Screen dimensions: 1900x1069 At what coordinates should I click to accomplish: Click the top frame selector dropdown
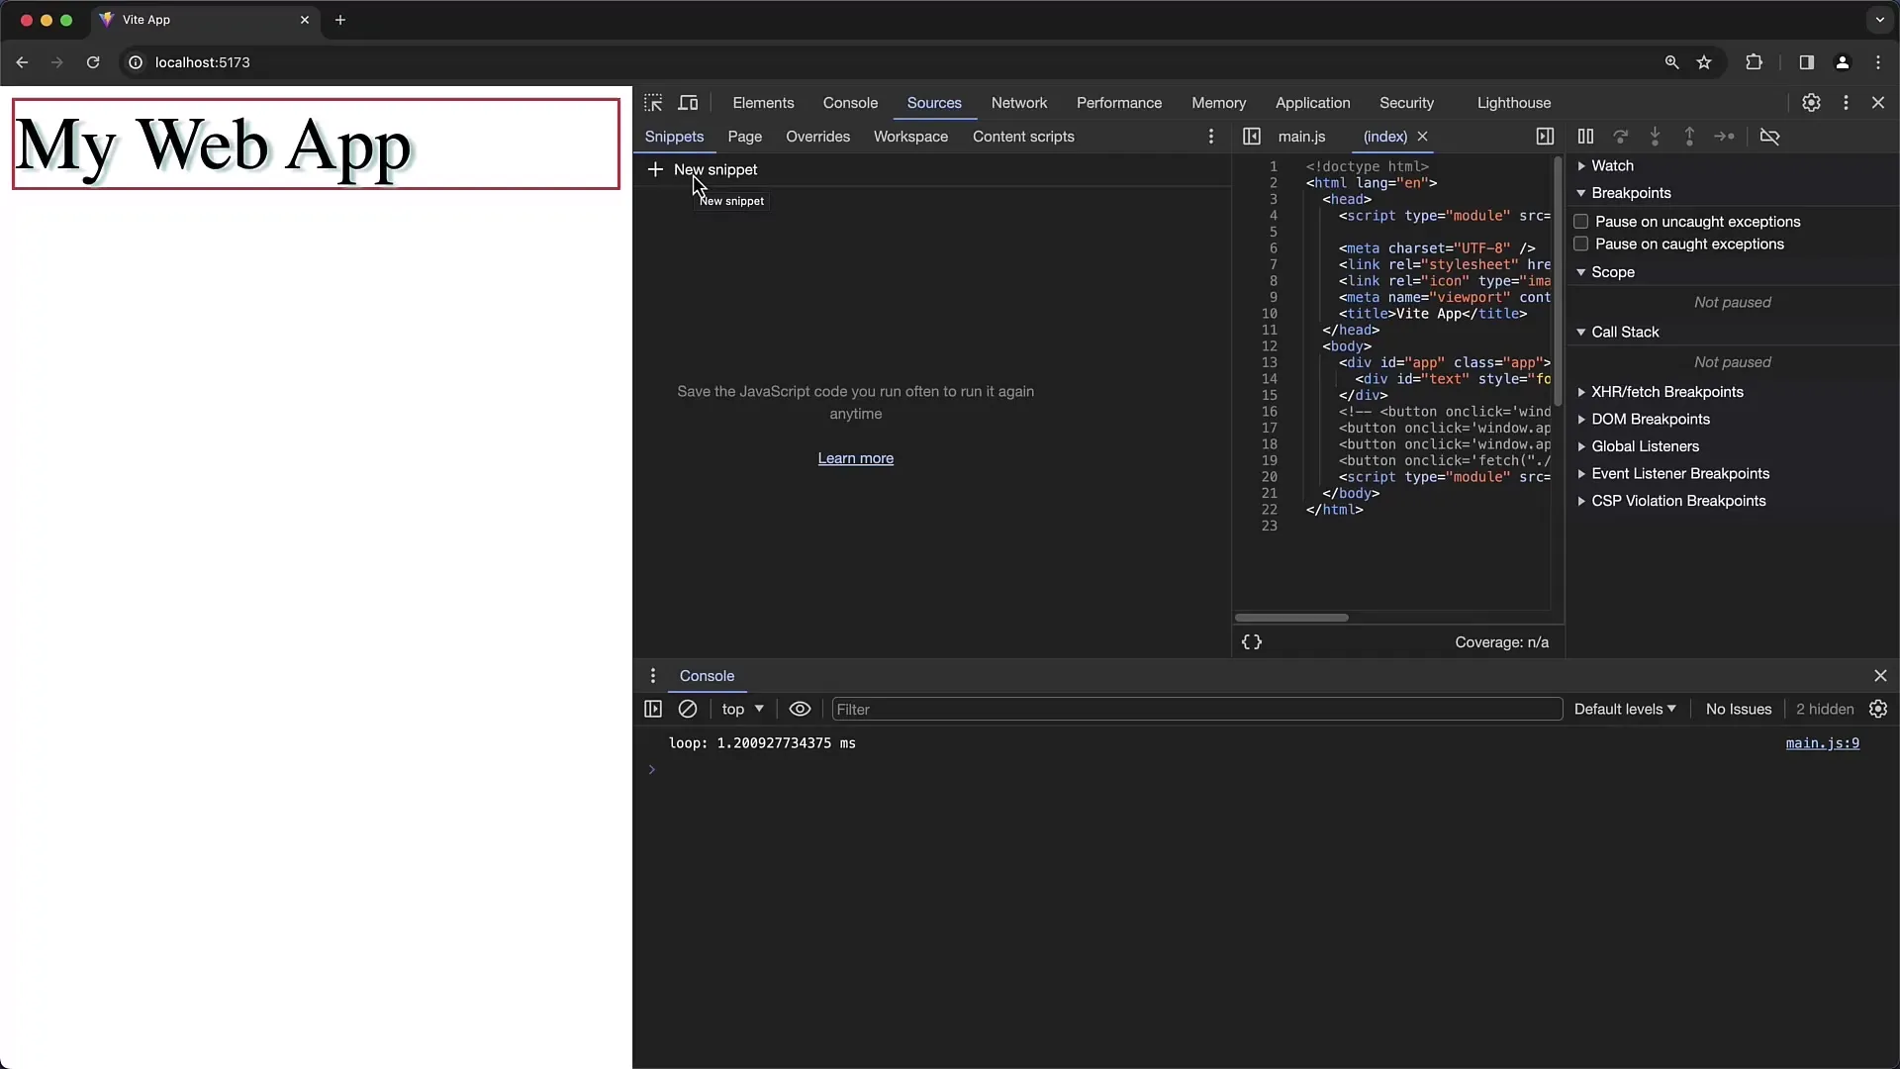(741, 709)
